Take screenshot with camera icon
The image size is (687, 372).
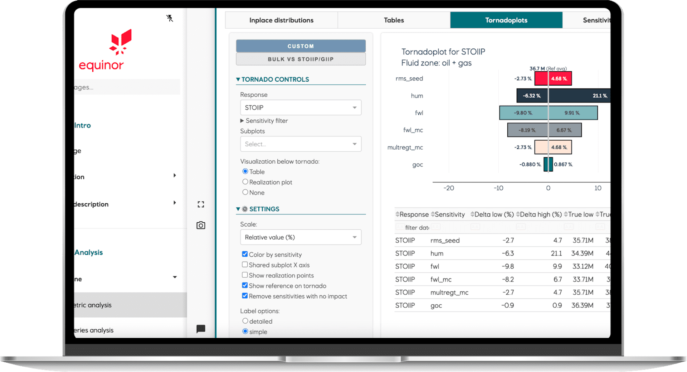[x=201, y=225]
